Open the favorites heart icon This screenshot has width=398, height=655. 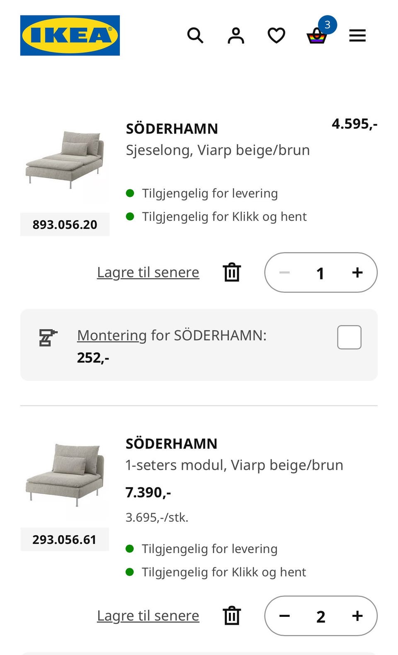coord(276,36)
